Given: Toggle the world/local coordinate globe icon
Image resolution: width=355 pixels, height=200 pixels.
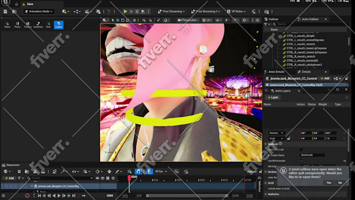Looking at the screenshot, I should pyautogui.click(x=134, y=20).
